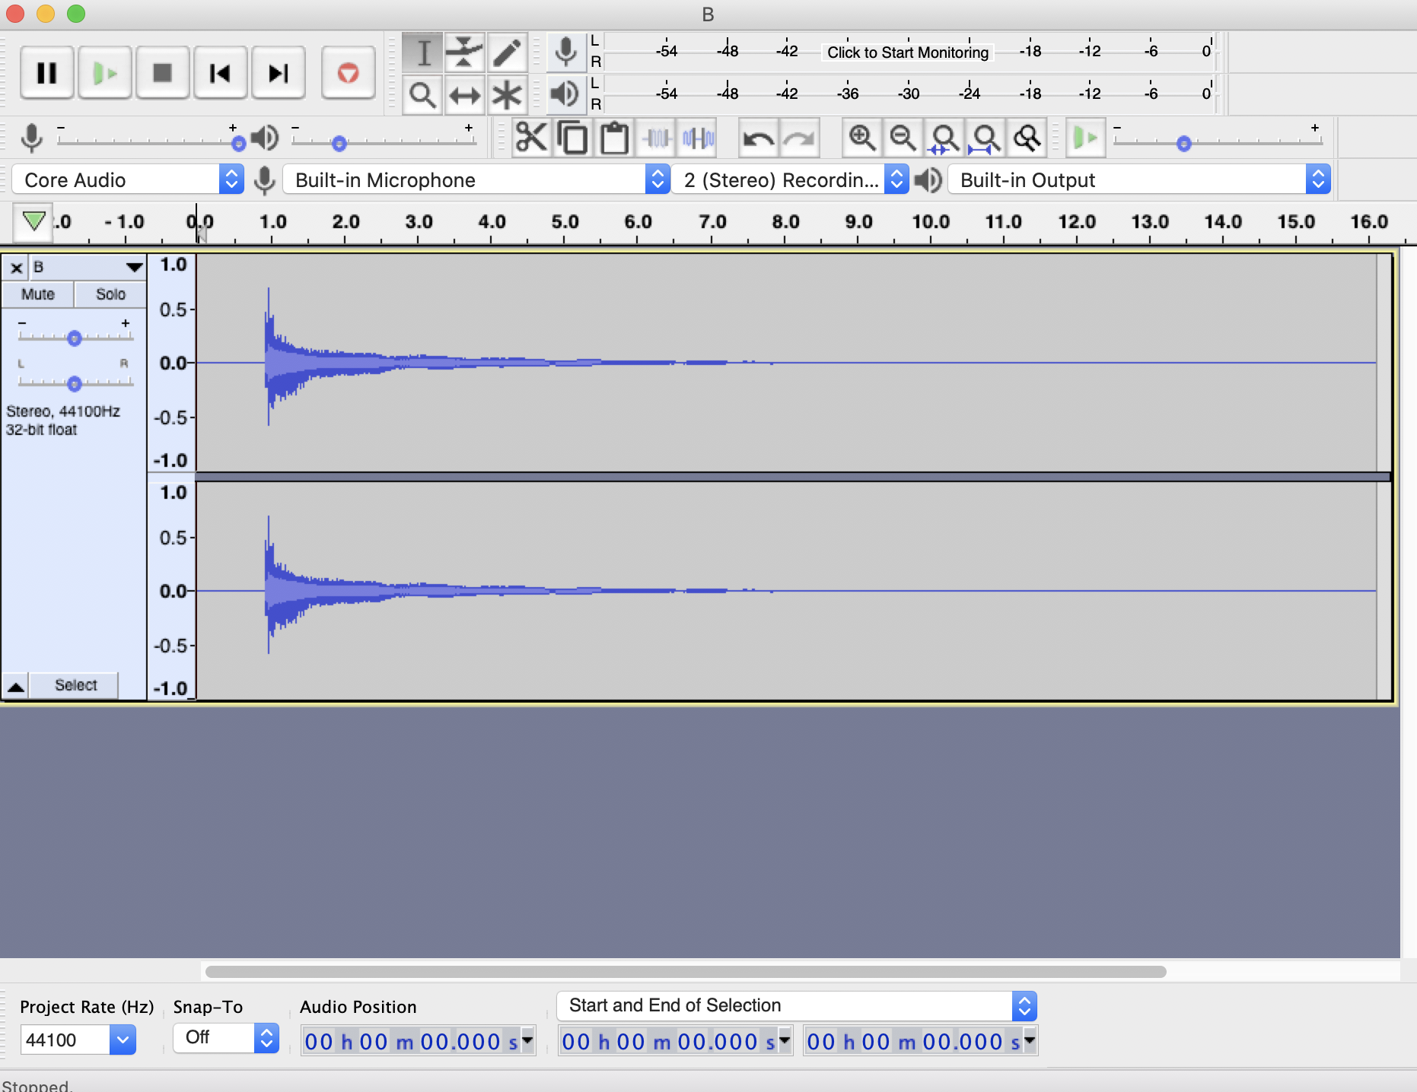Click the Undo arrow icon
The height and width of the screenshot is (1092, 1417).
point(758,138)
